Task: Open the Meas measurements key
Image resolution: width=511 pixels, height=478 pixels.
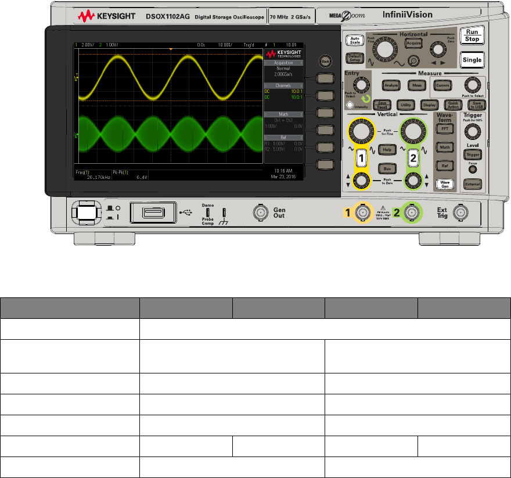Action: tap(417, 85)
